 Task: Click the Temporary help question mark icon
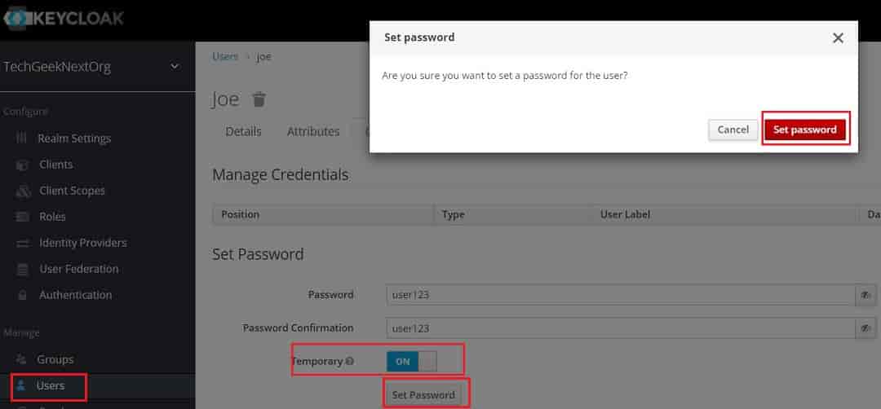pos(349,361)
